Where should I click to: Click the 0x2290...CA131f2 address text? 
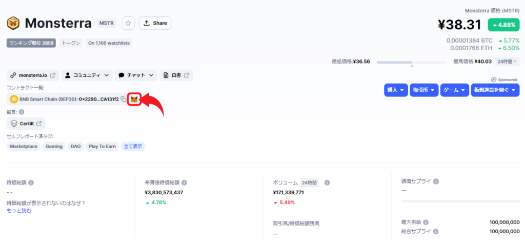point(99,99)
